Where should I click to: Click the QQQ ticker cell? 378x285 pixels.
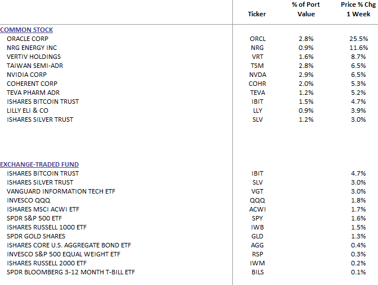(257, 200)
